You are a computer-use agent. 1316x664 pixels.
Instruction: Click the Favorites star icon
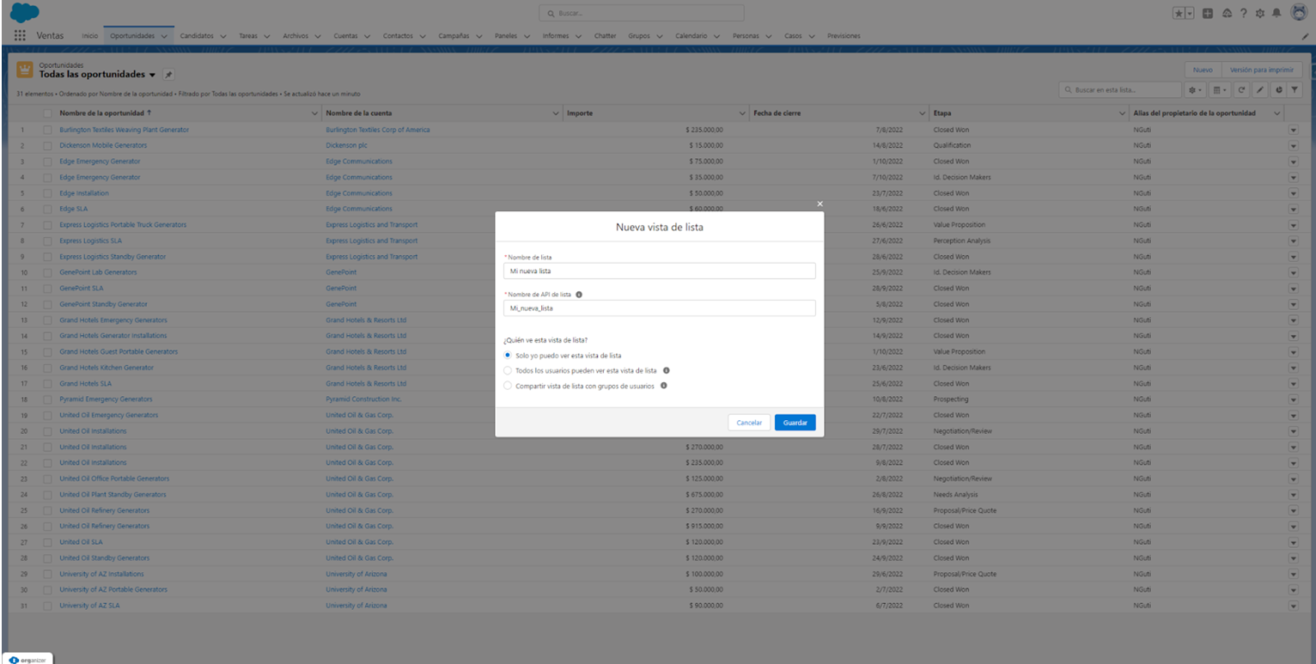(x=1180, y=14)
